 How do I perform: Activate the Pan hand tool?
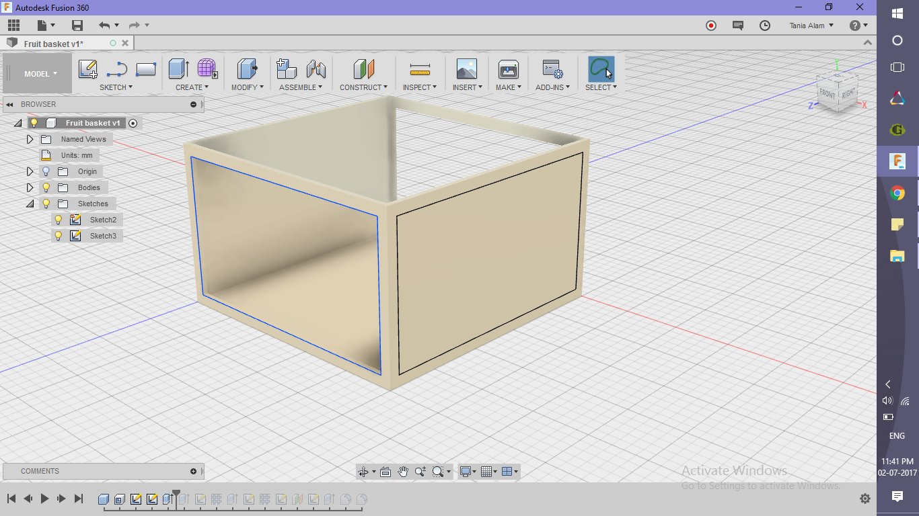[x=403, y=472]
